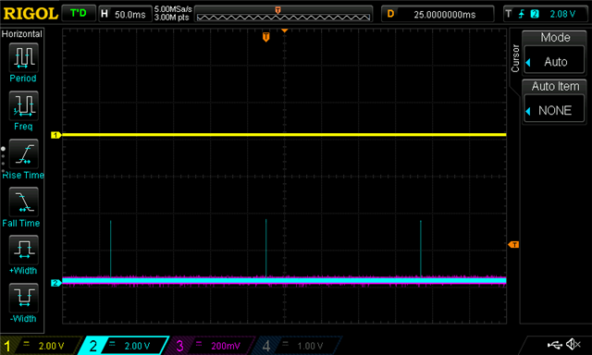
Task: Click the trigger level 2.08 V readout
Action: [562, 15]
